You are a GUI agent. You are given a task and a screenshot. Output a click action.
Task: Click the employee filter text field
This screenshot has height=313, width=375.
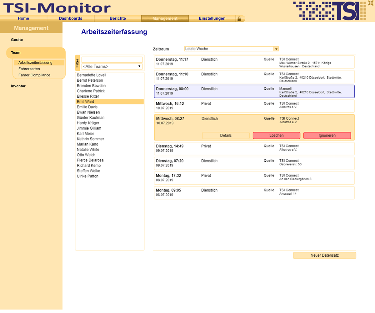coord(112,59)
